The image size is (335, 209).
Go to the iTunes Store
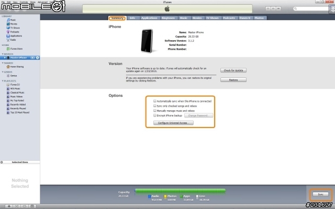[x=14, y=49]
